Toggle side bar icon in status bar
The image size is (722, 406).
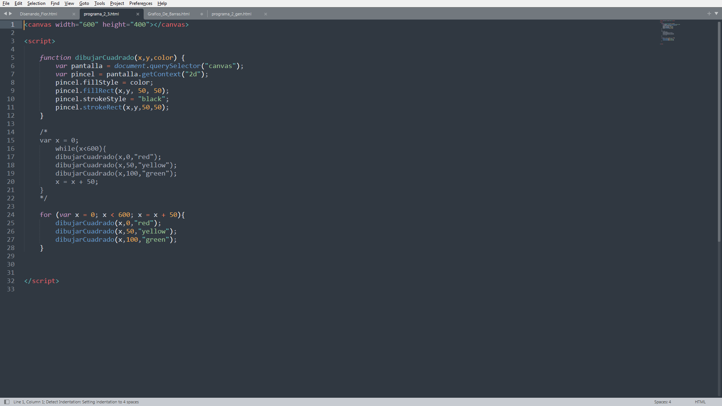click(x=7, y=402)
